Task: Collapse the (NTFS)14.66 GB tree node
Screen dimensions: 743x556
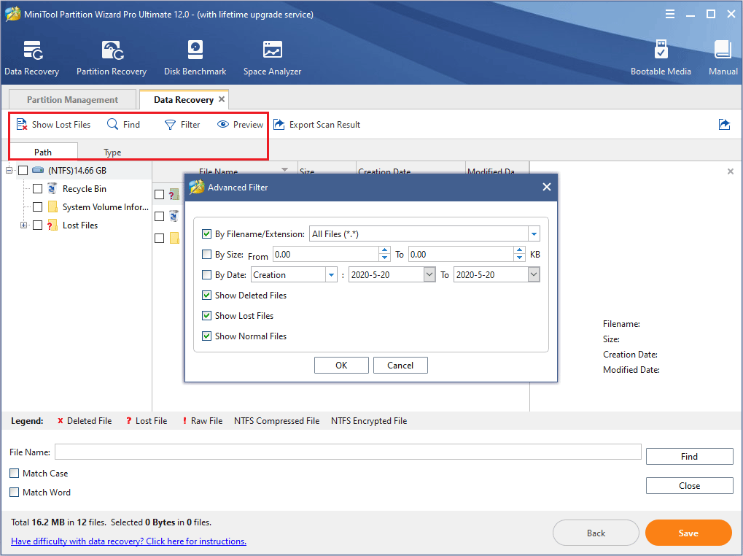Action: point(9,170)
